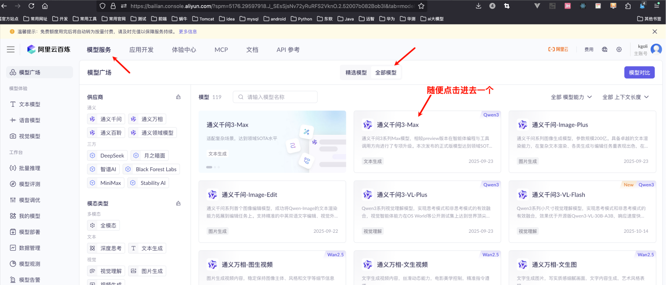Viewport: 666px width, 285px height.
Task: Click the search magnifier icon in model search
Action: pyautogui.click(x=241, y=97)
